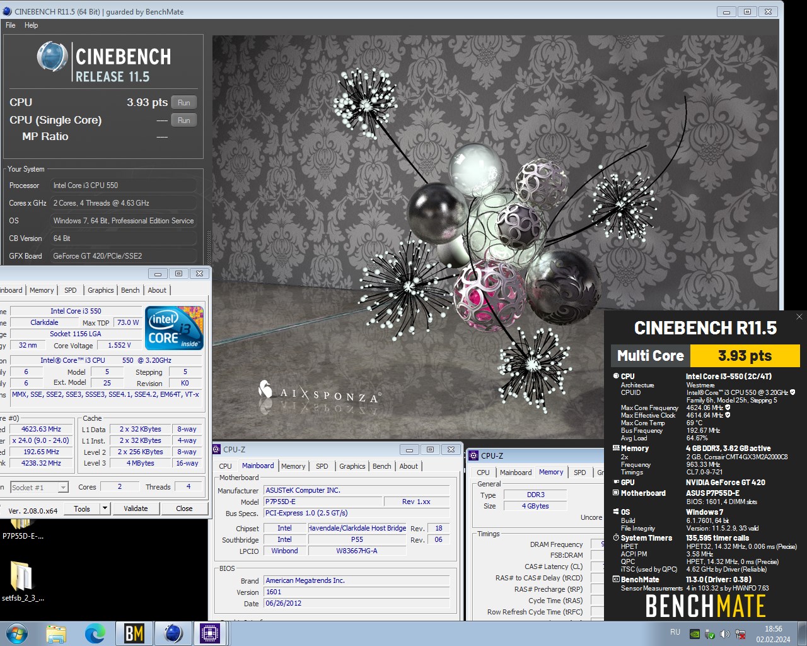Select SPD tab in Mainboard CPU-Z window

[322, 466]
